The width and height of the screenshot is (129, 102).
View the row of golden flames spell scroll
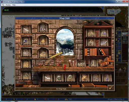pyautogui.click(x=26, y=64)
